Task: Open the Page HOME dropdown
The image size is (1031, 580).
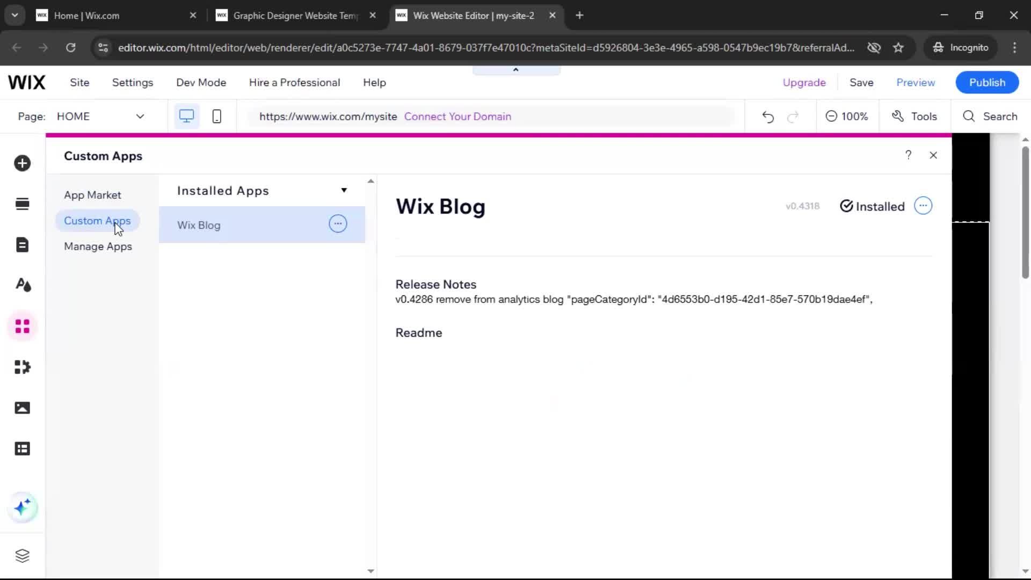Action: click(100, 117)
